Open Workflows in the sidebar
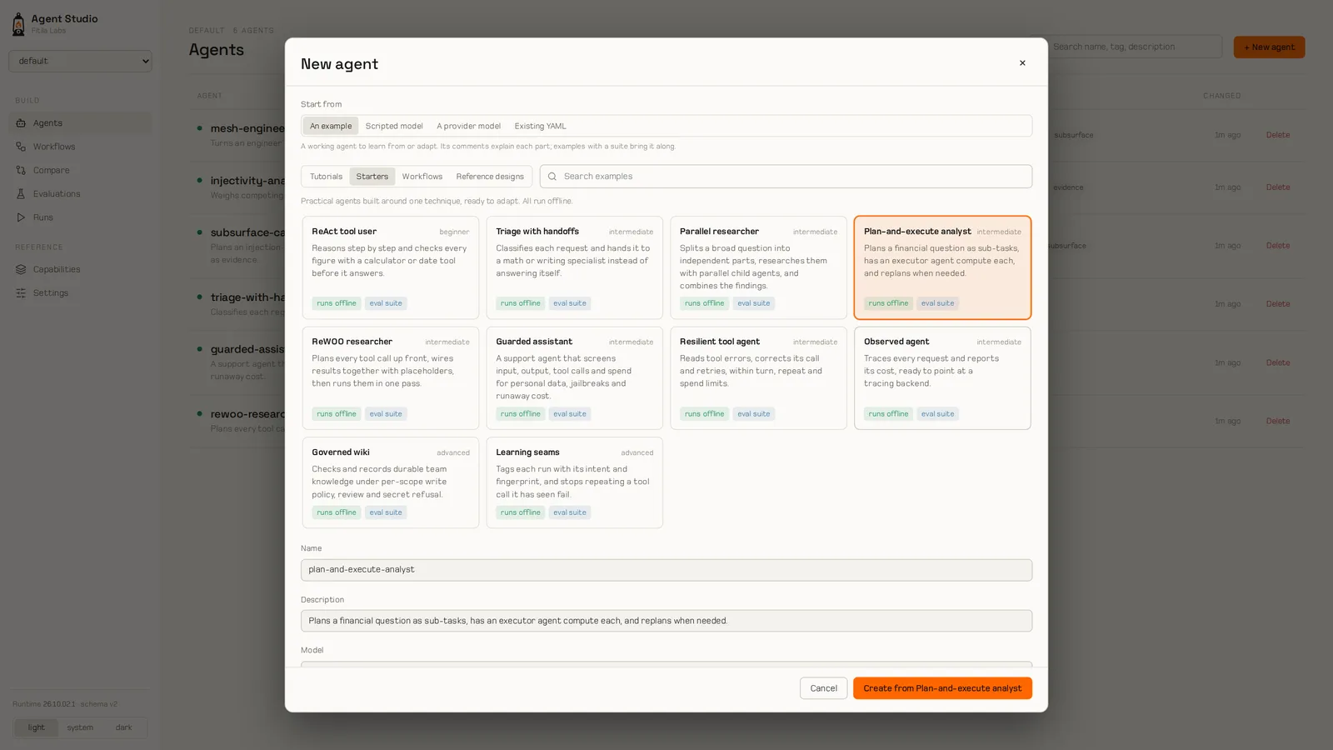This screenshot has height=750, width=1333. [80, 147]
